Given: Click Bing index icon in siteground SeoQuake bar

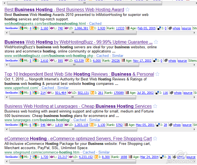Looking at the screenshot, I should click(96, 157).
